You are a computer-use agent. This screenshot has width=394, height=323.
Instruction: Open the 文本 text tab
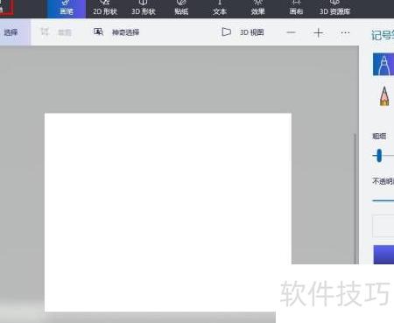220,9
